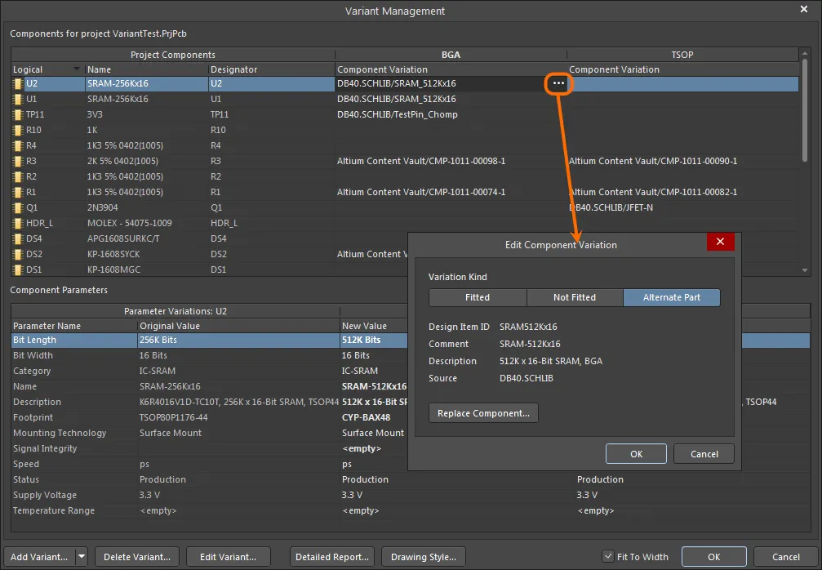822x570 pixels.
Task: Select the Alternate Part variation kind
Action: pyautogui.click(x=672, y=297)
